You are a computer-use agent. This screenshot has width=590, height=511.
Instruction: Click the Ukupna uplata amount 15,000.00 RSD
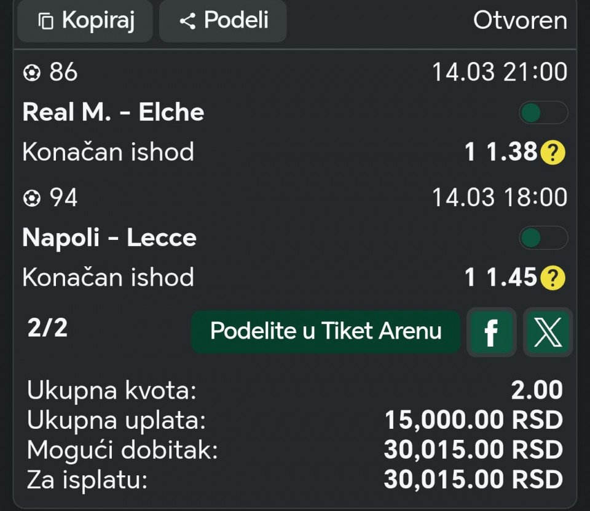[x=473, y=420]
